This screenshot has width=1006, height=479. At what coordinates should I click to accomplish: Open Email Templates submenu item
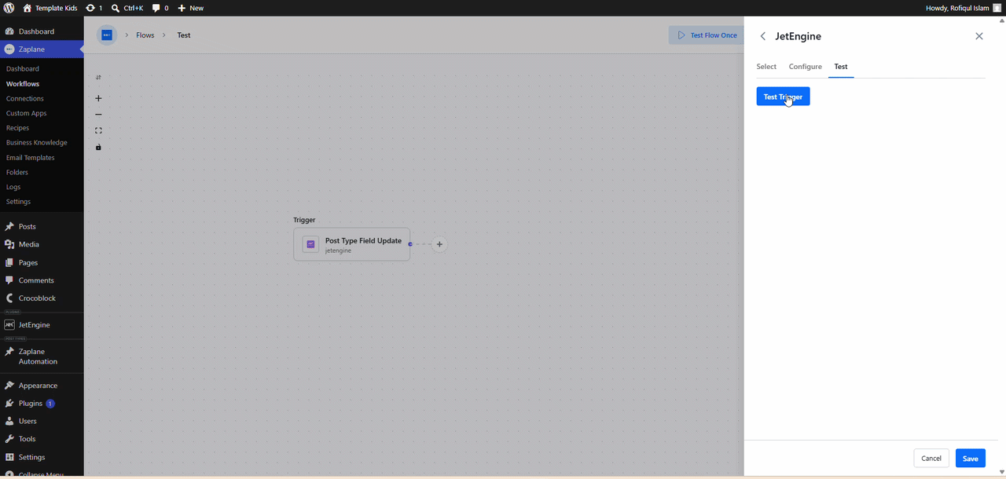[30, 158]
